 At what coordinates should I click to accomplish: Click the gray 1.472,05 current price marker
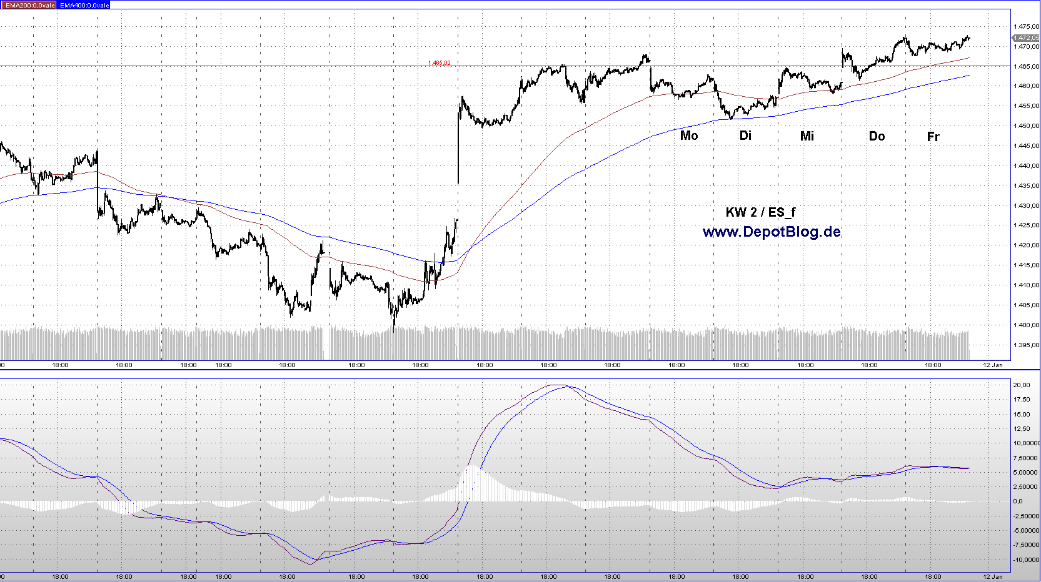[1026, 38]
